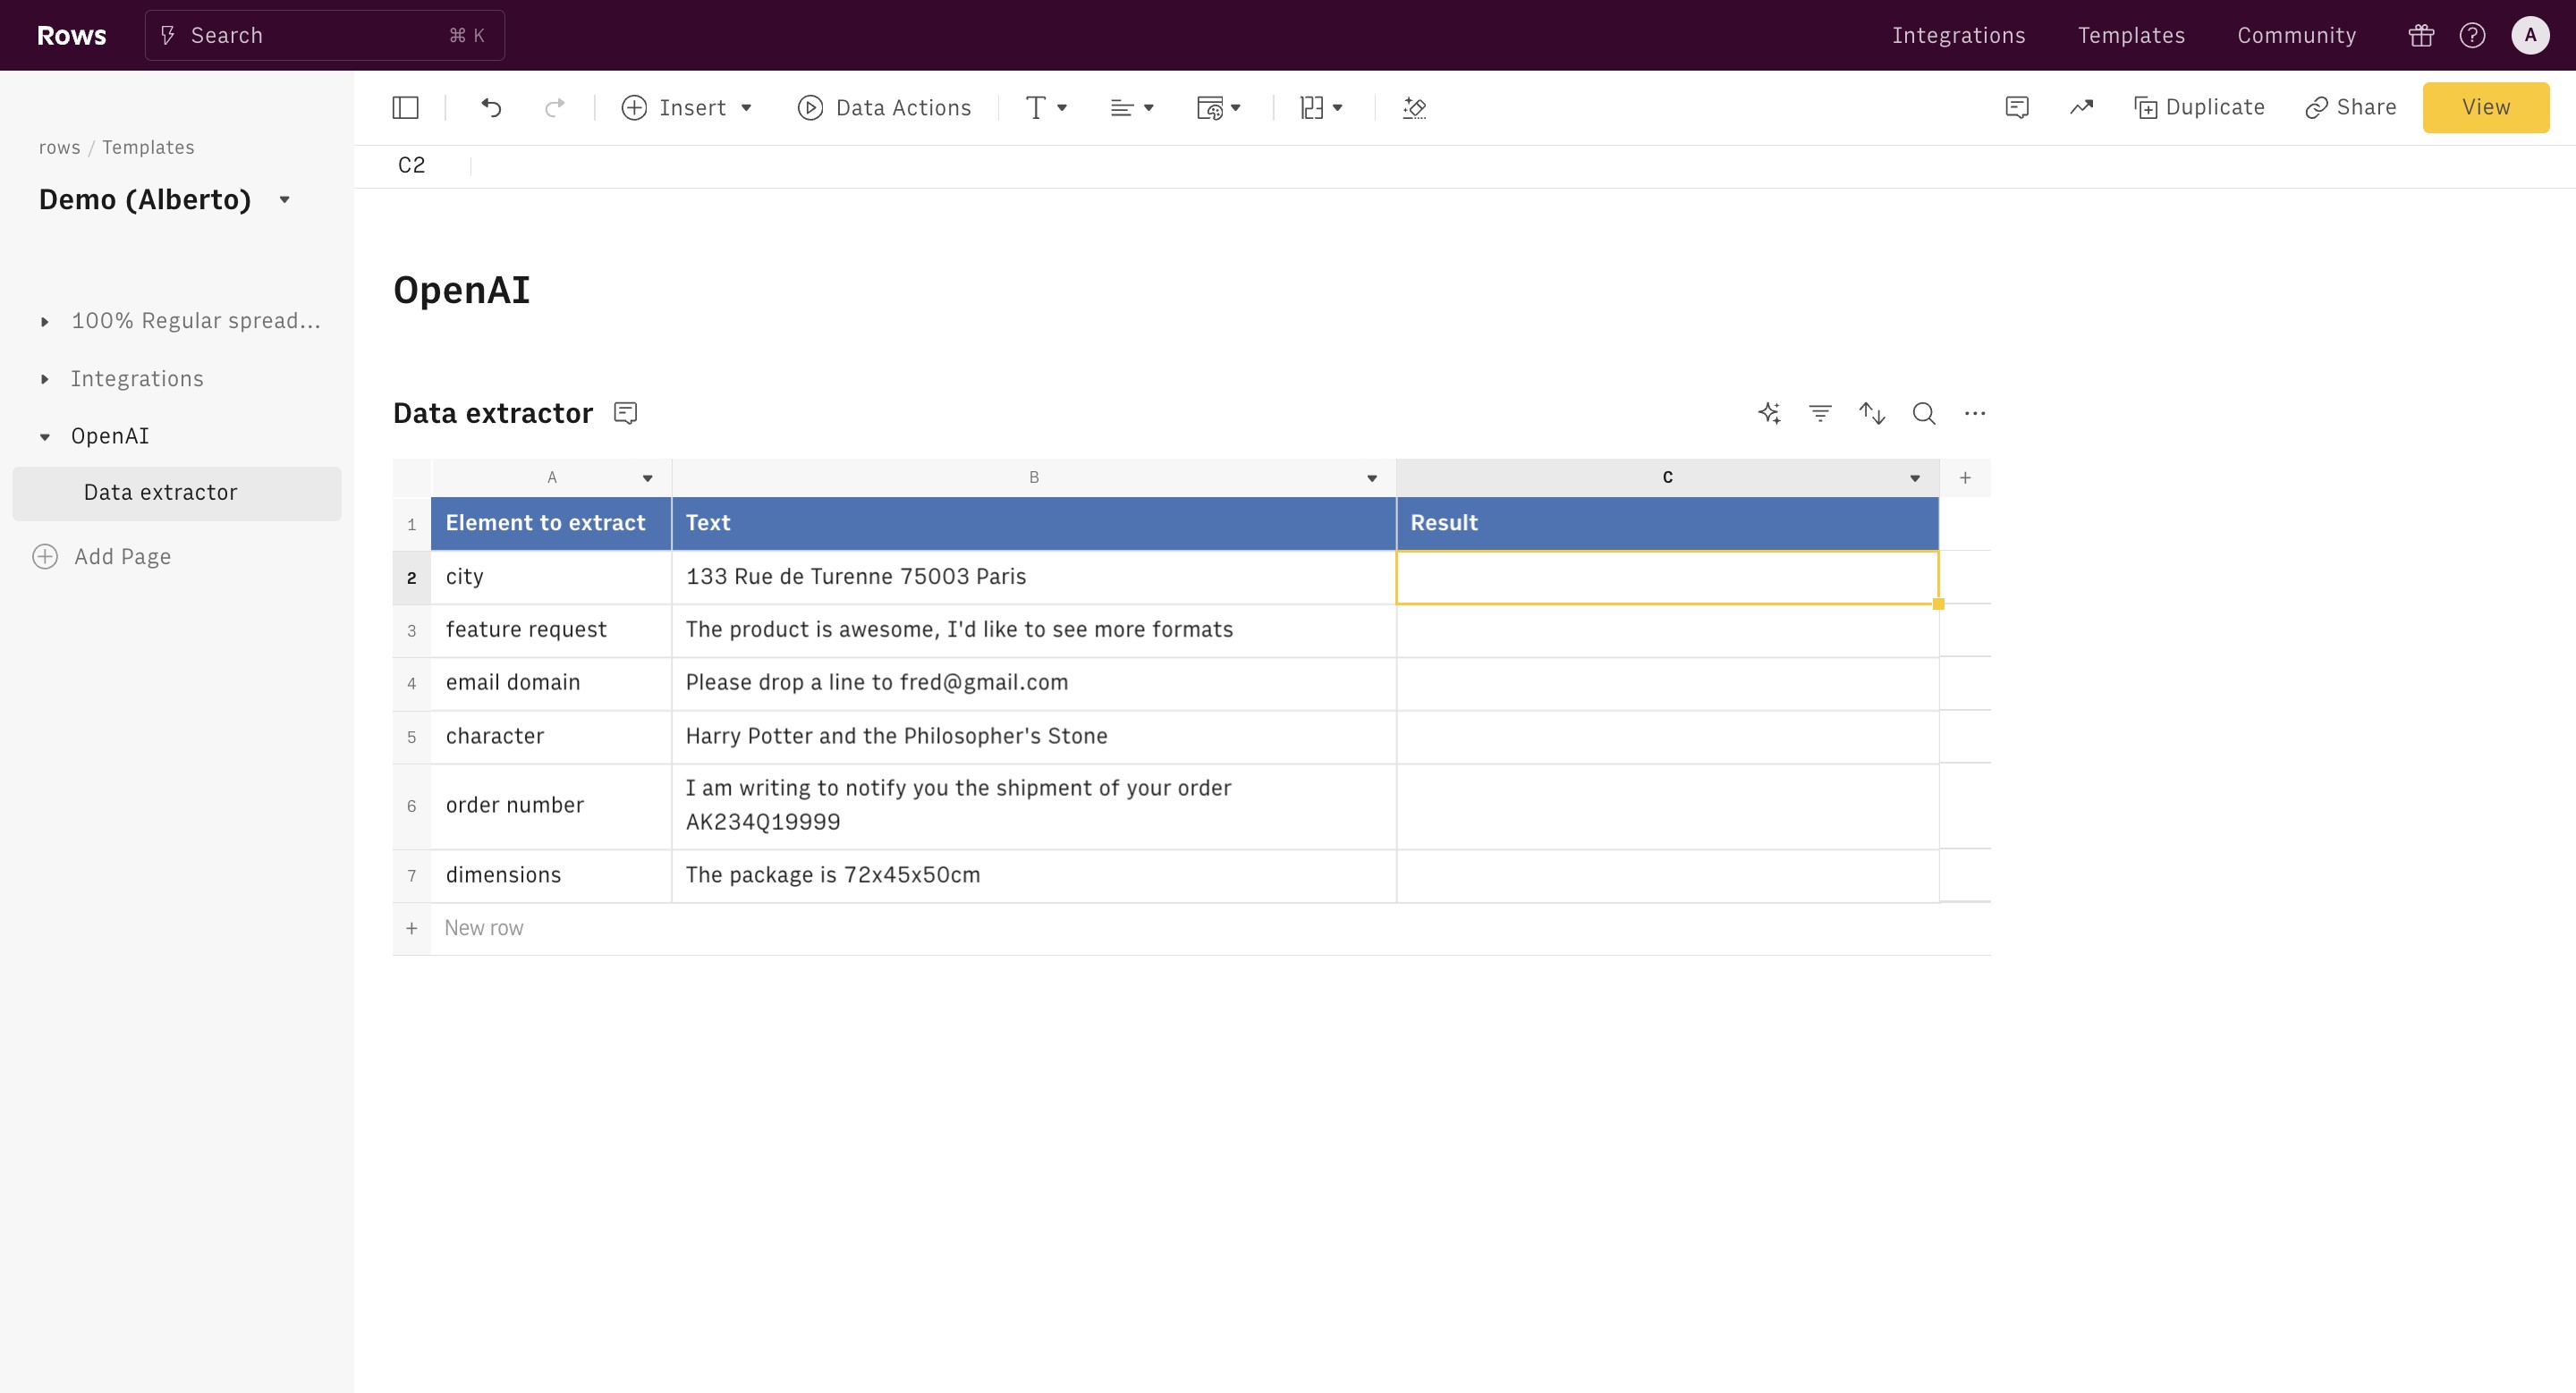Expand column A dropdown arrow
2576x1393 pixels.
647,477
